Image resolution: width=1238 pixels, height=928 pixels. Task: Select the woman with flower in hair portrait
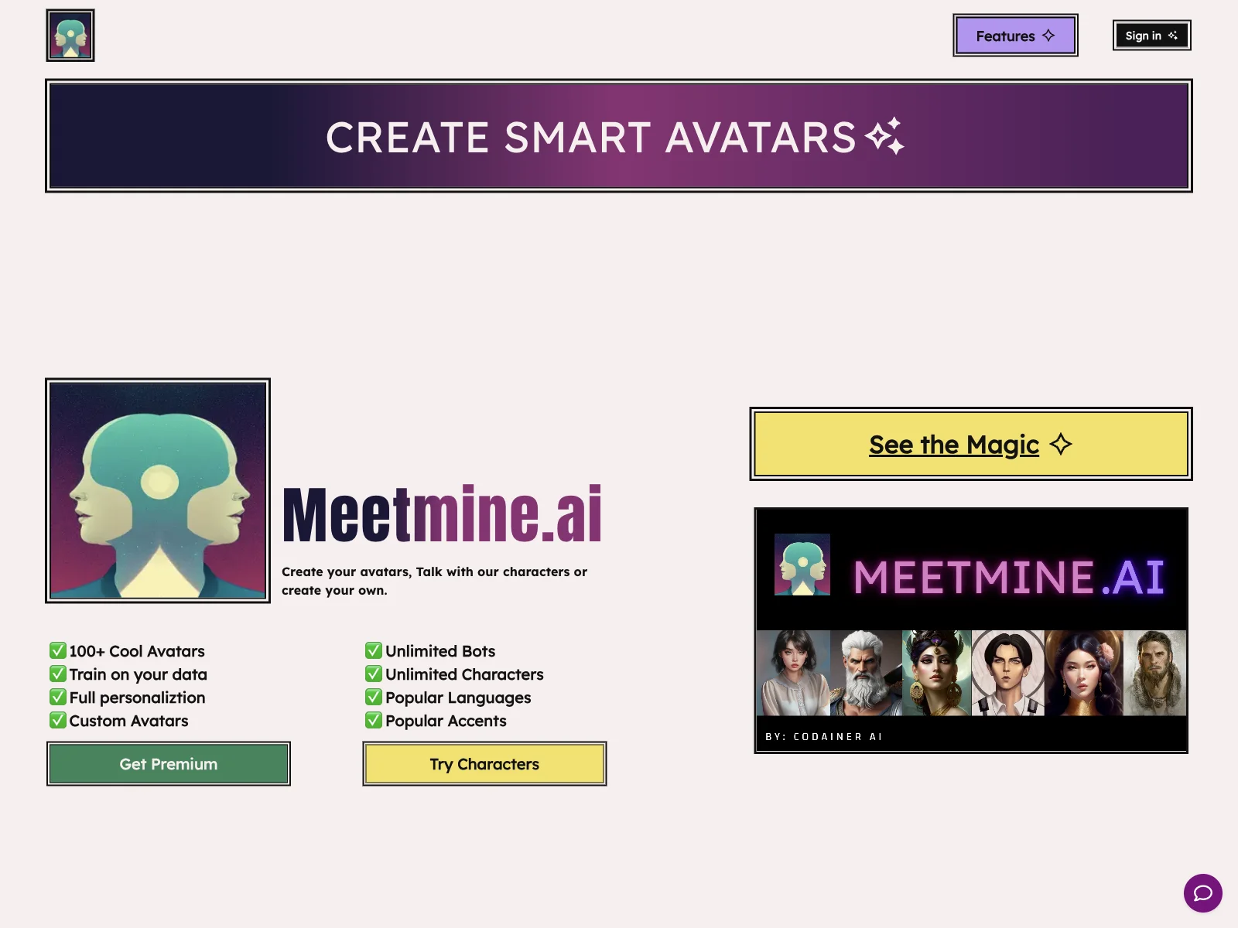coord(1084,673)
